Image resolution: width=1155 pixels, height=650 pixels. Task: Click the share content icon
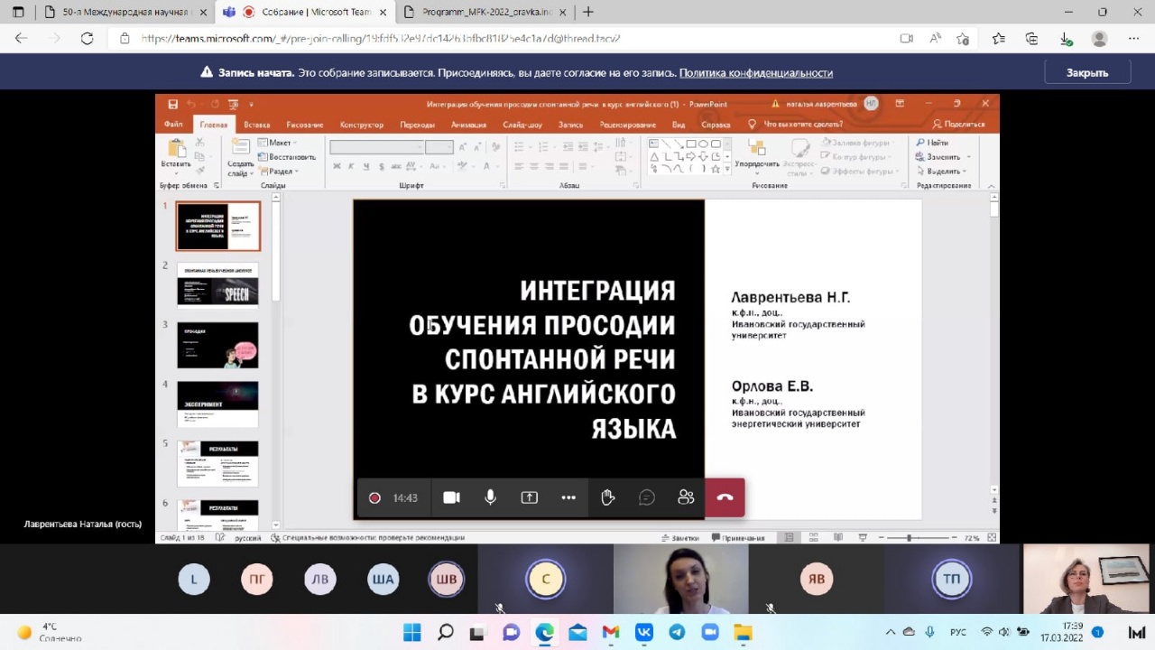[x=530, y=497]
